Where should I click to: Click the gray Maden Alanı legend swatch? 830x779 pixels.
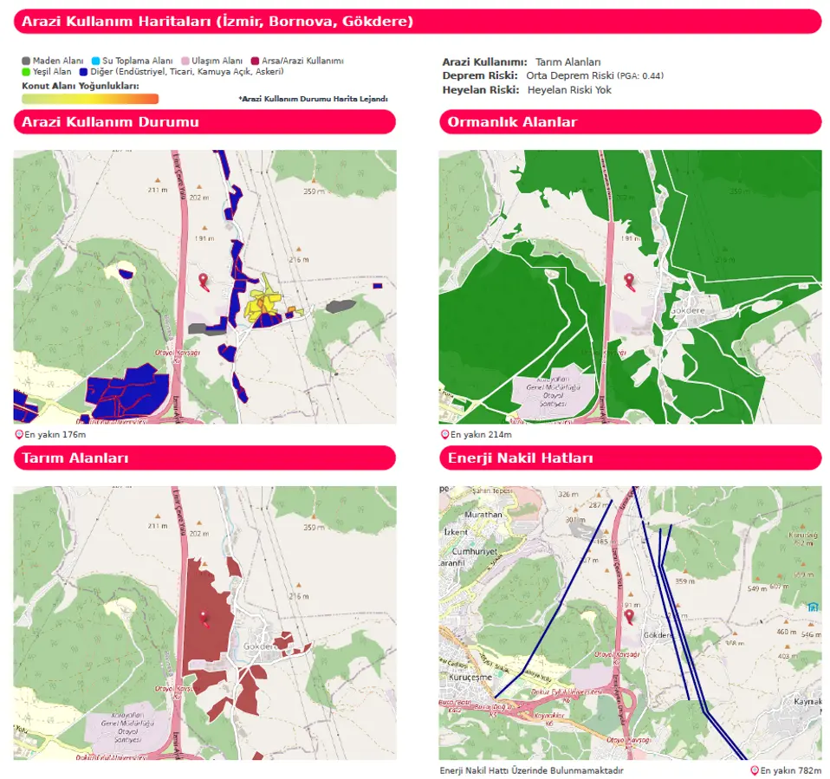pyautogui.click(x=26, y=61)
